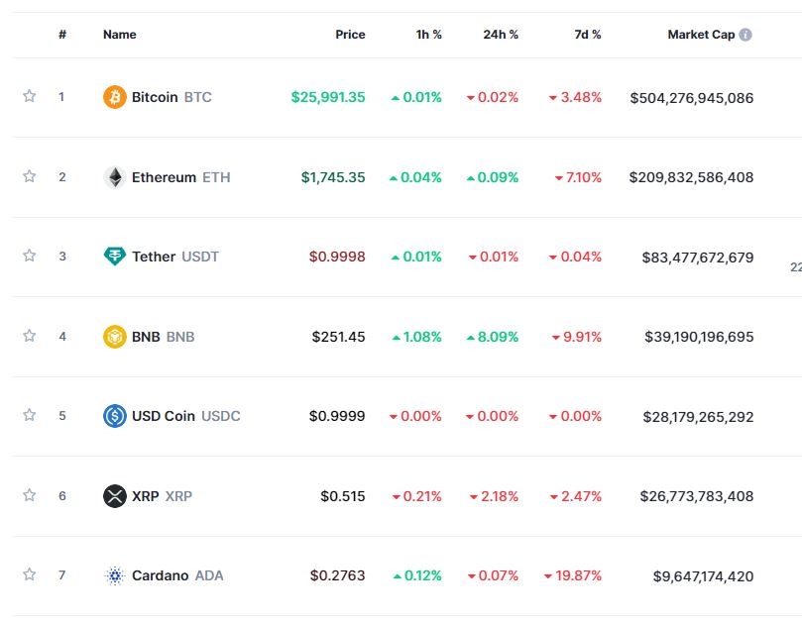Click the Cardano logo icon
This screenshot has height=621, width=802.
[115, 575]
